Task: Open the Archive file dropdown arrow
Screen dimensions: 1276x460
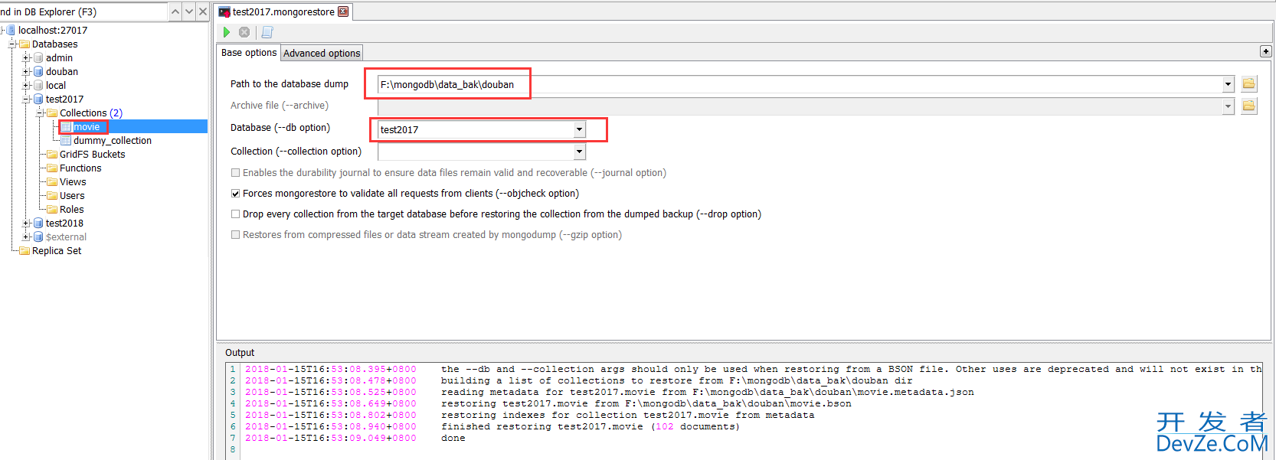Action: 1228,106
